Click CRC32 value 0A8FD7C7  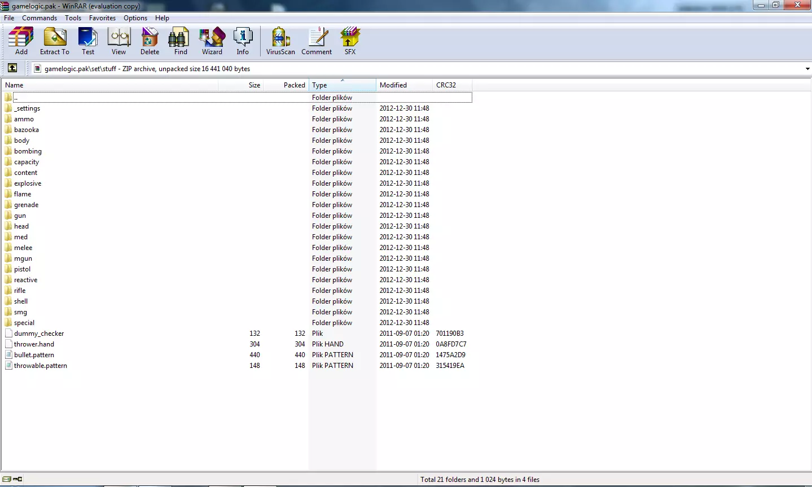coord(451,344)
